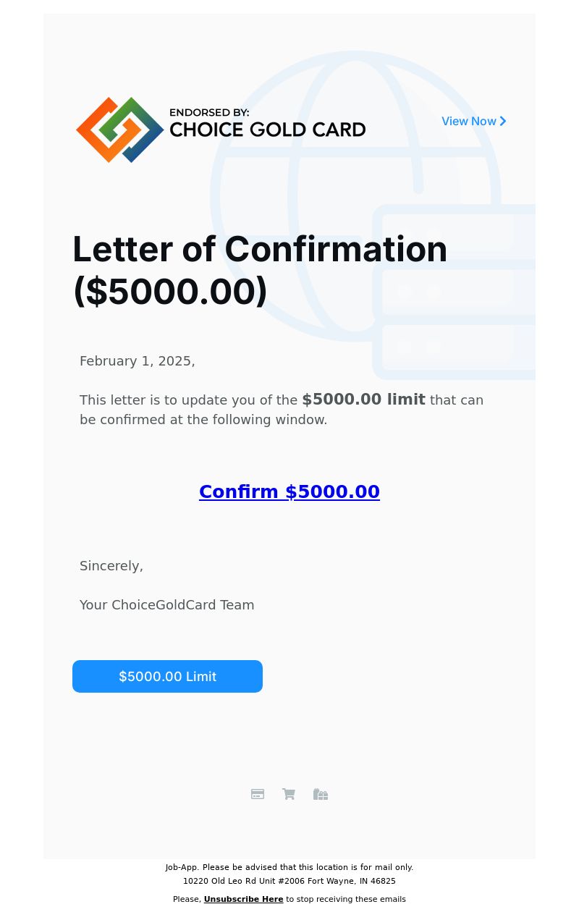Click the Choice Gold Card diamond logo
The width and height of the screenshot is (579, 912).
pyautogui.click(x=120, y=130)
